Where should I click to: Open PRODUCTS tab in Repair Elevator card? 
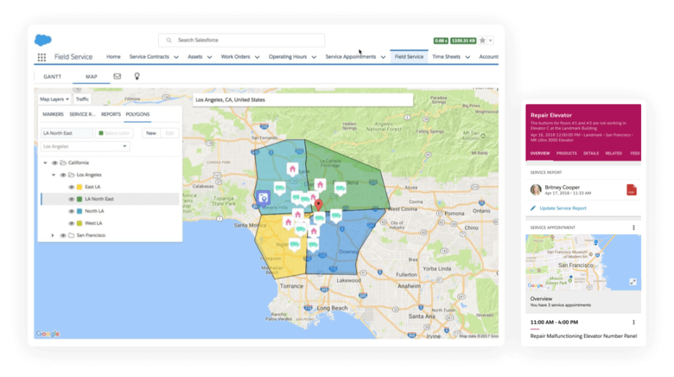(567, 153)
